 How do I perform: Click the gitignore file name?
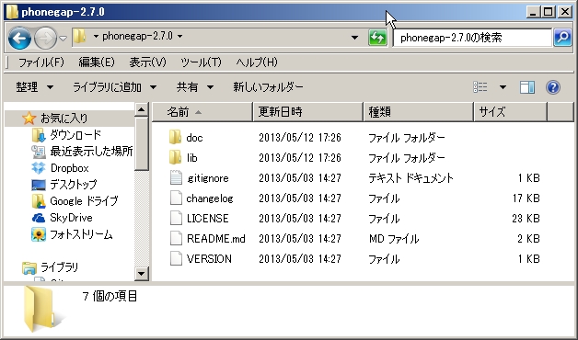coord(208,178)
